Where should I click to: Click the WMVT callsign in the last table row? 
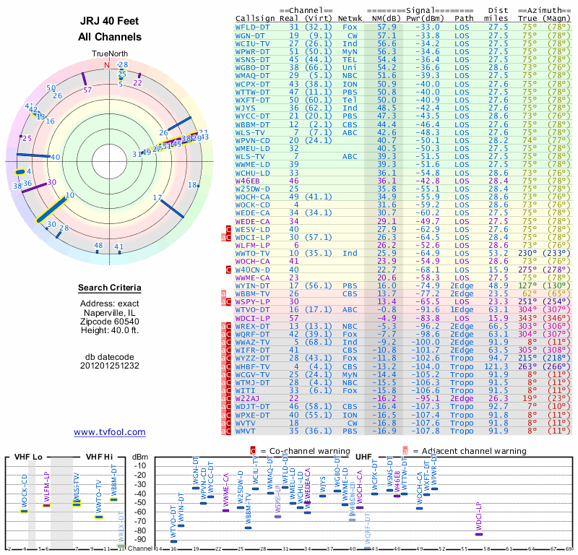pos(246,431)
